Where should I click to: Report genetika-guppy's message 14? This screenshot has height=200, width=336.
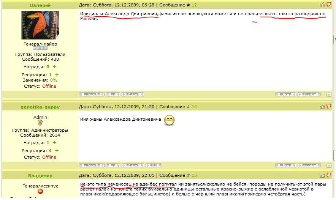309,165
